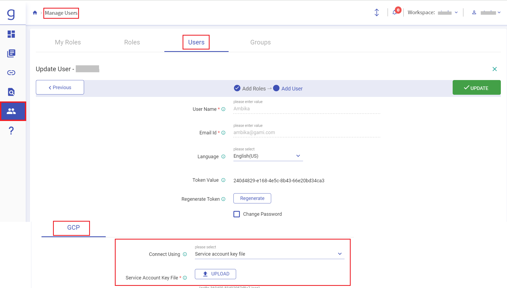This screenshot has width=507, height=288.
Task: Open the search document sidebar icon
Action: click(11, 92)
